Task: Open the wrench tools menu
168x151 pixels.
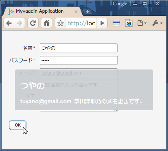Action: tap(157, 23)
